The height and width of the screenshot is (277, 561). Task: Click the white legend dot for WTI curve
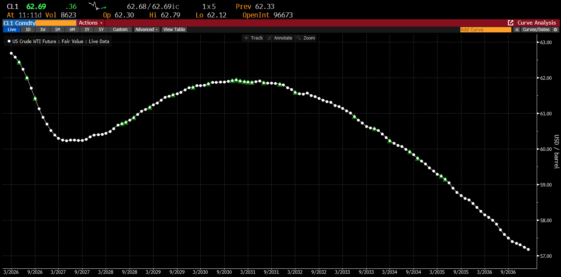(9, 41)
